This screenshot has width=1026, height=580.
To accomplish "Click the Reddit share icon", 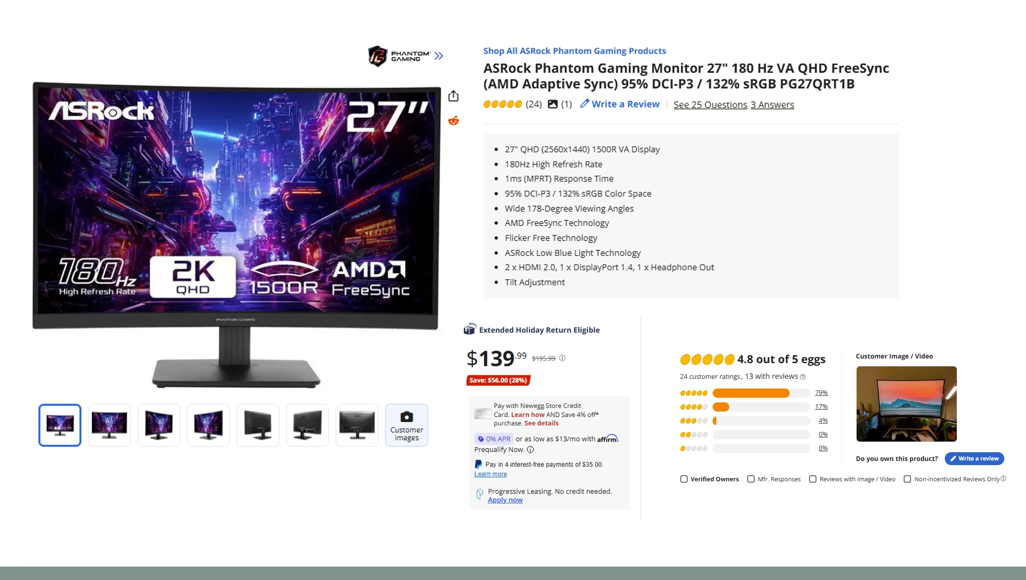I will tap(454, 120).
